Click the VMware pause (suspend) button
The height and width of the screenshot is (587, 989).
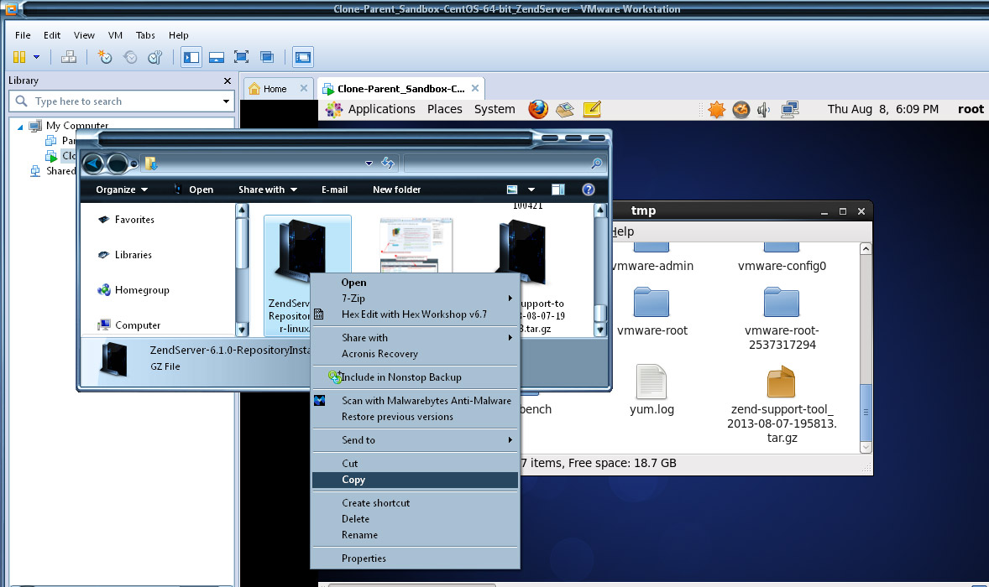click(x=19, y=57)
